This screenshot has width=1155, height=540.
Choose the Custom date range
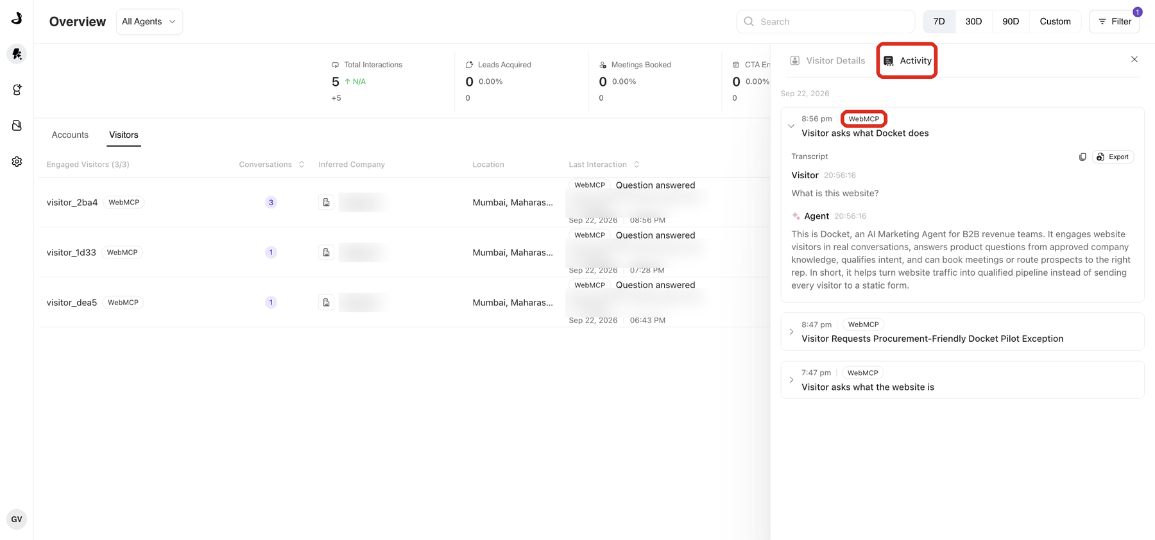[x=1056, y=22]
